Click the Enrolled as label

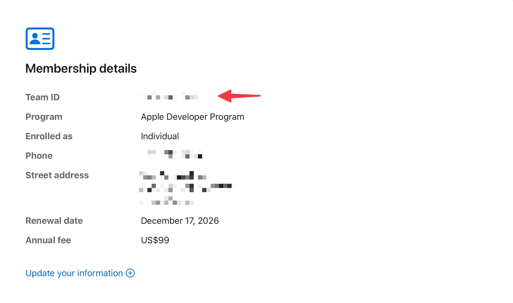pyautogui.click(x=49, y=136)
